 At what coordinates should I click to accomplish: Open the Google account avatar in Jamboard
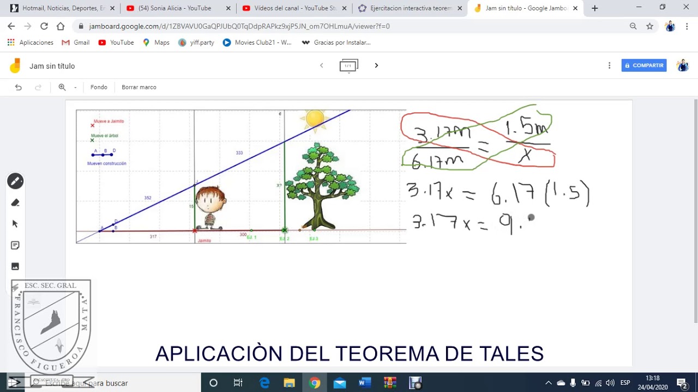point(682,65)
